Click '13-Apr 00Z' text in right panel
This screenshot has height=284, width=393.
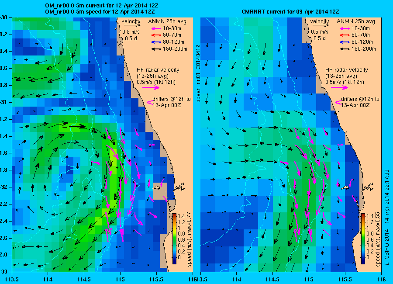click(x=355, y=105)
